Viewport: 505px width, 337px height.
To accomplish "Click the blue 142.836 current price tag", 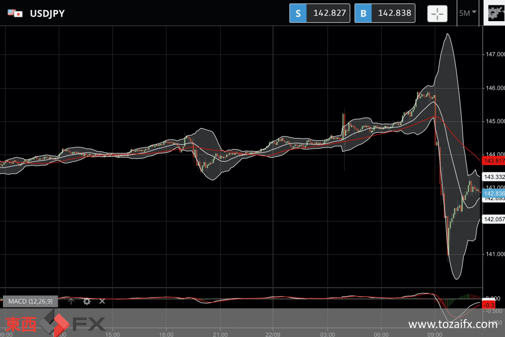I will (494, 194).
